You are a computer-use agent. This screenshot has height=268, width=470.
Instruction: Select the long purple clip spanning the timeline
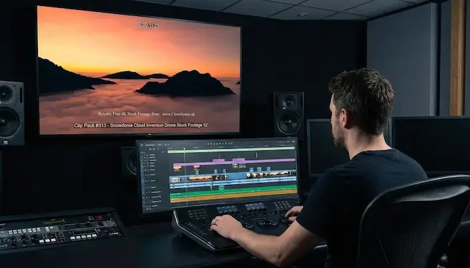coord(235,162)
